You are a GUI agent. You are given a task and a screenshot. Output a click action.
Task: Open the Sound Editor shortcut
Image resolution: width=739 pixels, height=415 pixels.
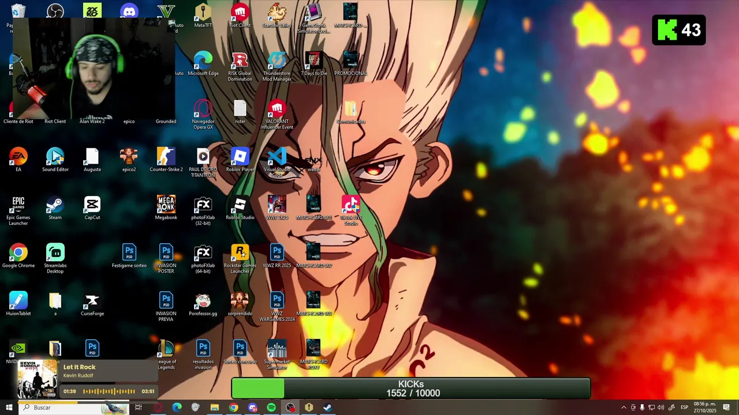[x=55, y=160]
